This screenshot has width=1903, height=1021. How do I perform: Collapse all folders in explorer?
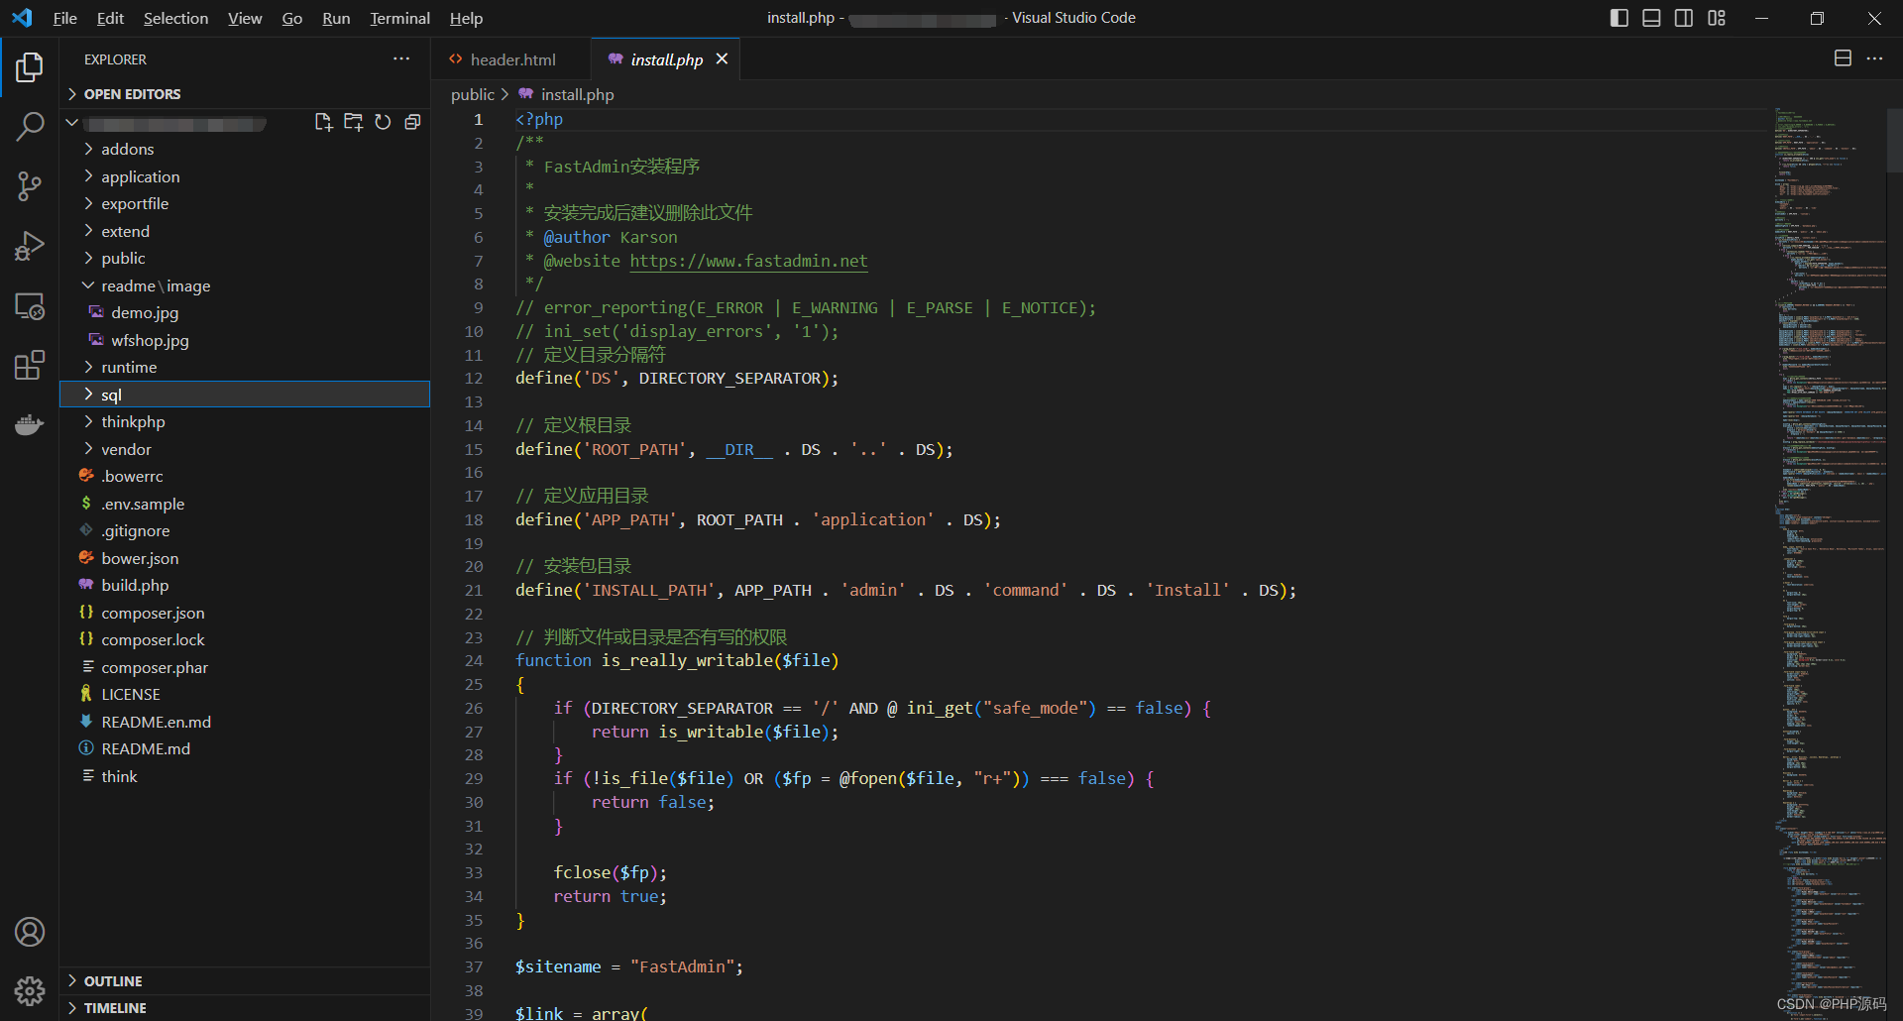click(412, 122)
